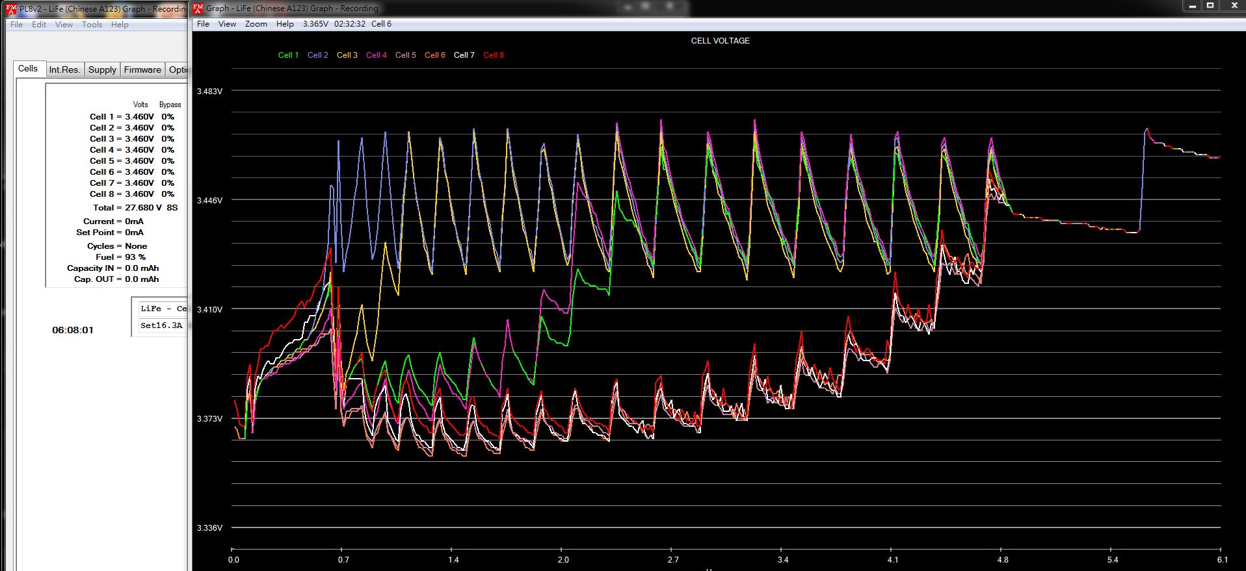Switch to the Int.Res. tab
Viewport: 1246px width, 571px height.
64,70
